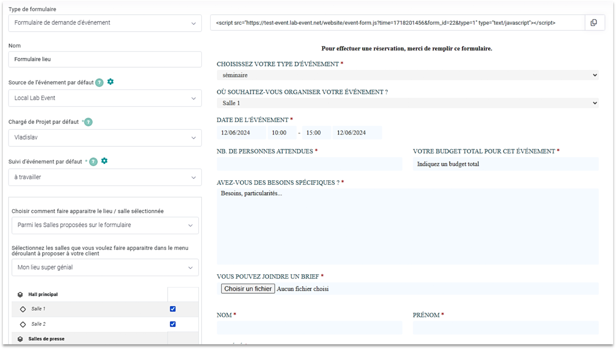Open 'Parmi les Salles proposées' dropdown
Viewport: 616px width, 349px height.
[105, 225]
